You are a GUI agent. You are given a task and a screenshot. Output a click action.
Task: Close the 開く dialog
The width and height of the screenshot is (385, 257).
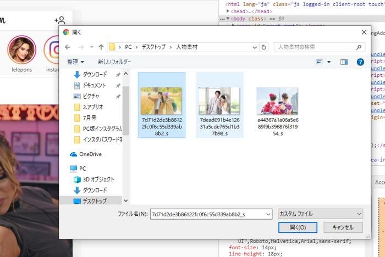coord(364,32)
